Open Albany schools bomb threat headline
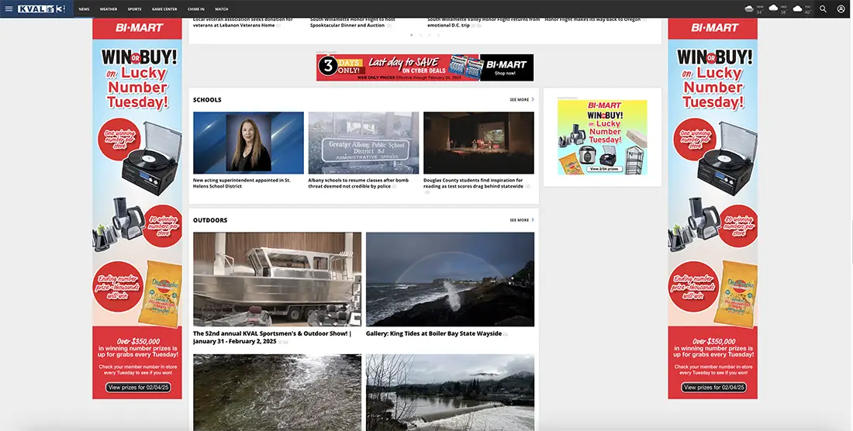853x431 pixels. click(x=357, y=183)
